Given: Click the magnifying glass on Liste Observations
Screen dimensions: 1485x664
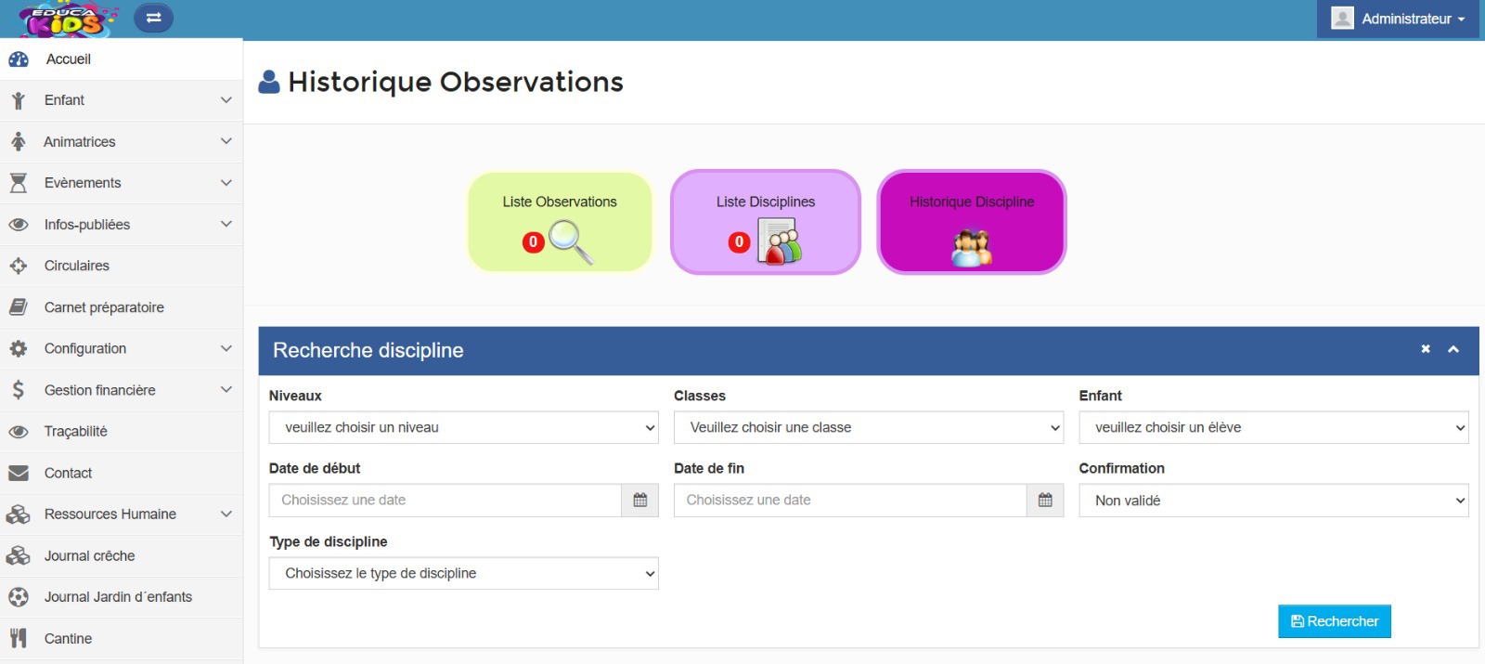Looking at the screenshot, I should coord(571,241).
